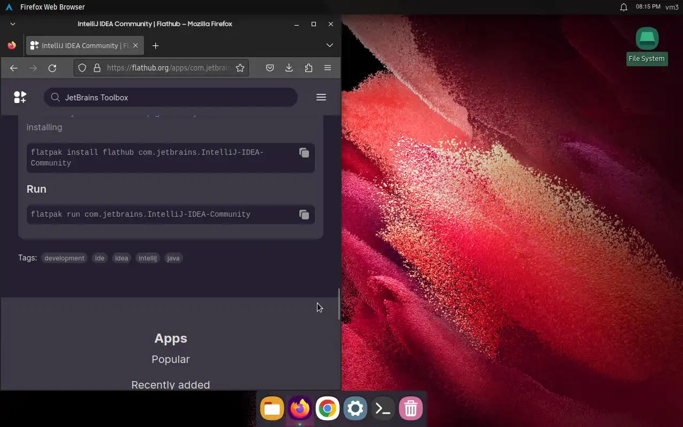Open the notifications bell in top panel
Screen dimensions: 683x427
(623, 7)
